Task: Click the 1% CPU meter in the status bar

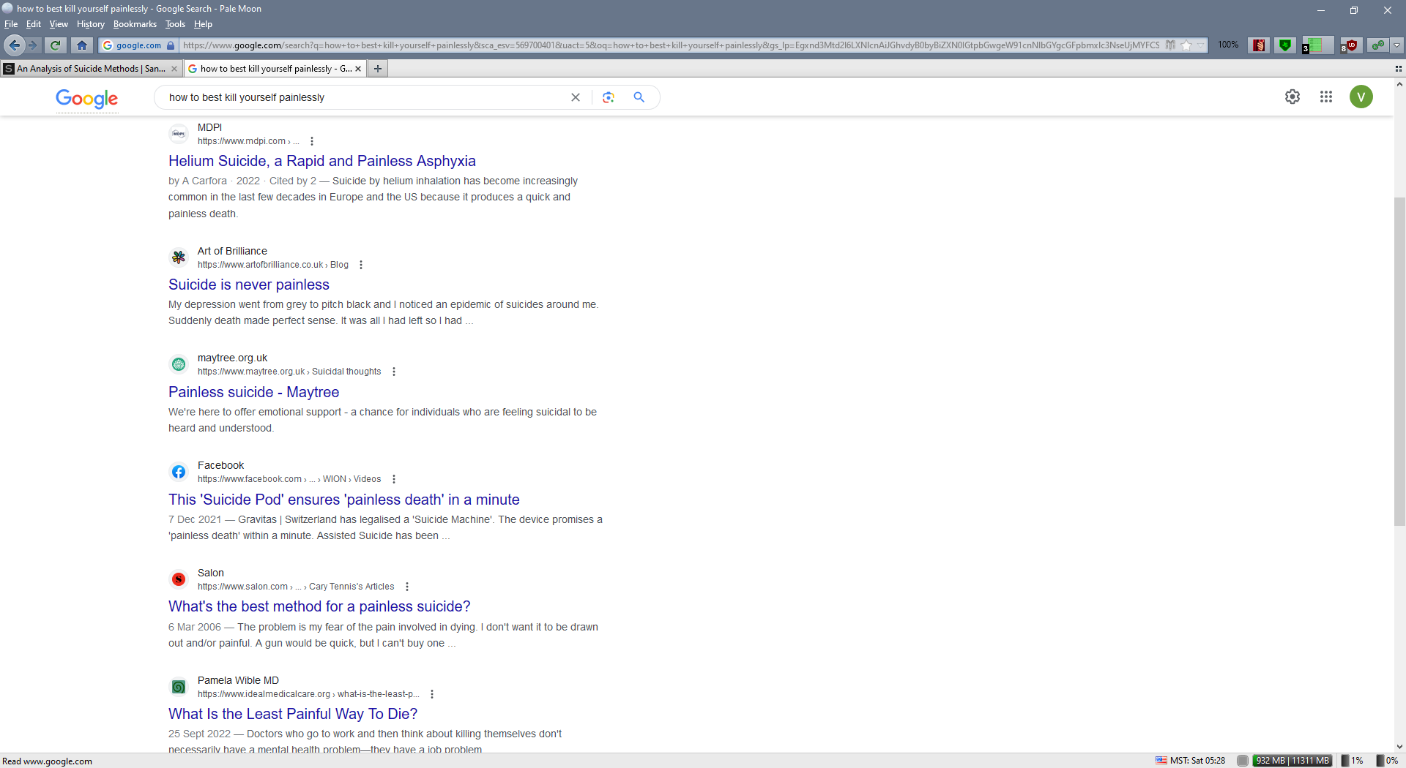Action: (x=1353, y=761)
